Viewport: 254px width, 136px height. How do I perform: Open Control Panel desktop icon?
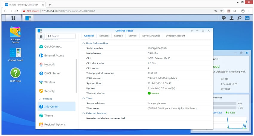[x=15, y=55]
